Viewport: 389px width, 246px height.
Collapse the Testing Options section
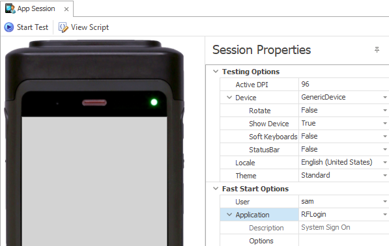(x=216, y=72)
